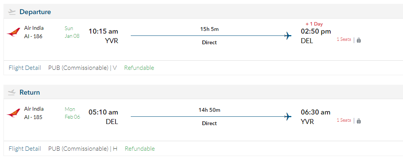The height and width of the screenshot is (161, 403).
Task: Open Flight Detail for the departure flight
Action: point(25,68)
